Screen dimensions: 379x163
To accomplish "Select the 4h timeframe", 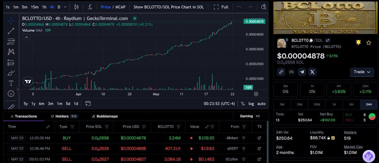I will pyautogui.click(x=52, y=7).
